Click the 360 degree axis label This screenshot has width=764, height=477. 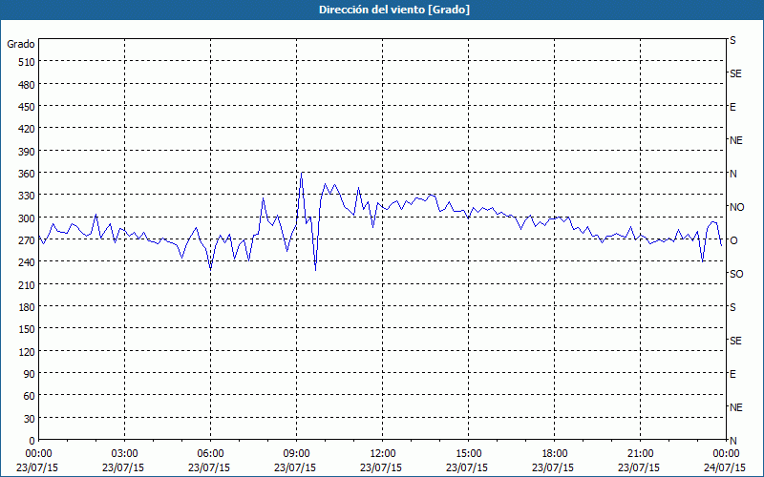tap(27, 174)
